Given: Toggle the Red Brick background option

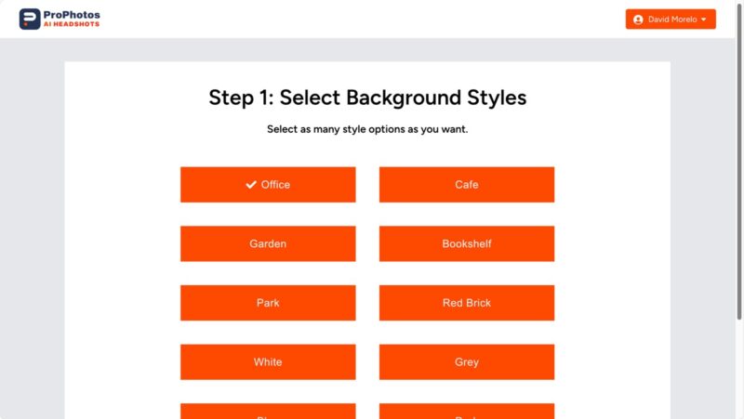Looking at the screenshot, I should click(x=467, y=303).
